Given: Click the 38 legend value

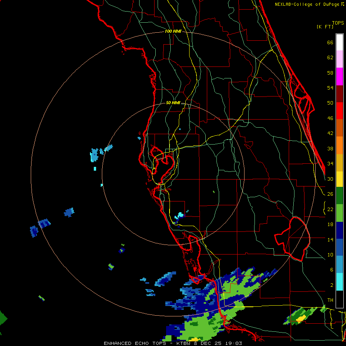Looking at the screenshot, I should (x=330, y=148).
